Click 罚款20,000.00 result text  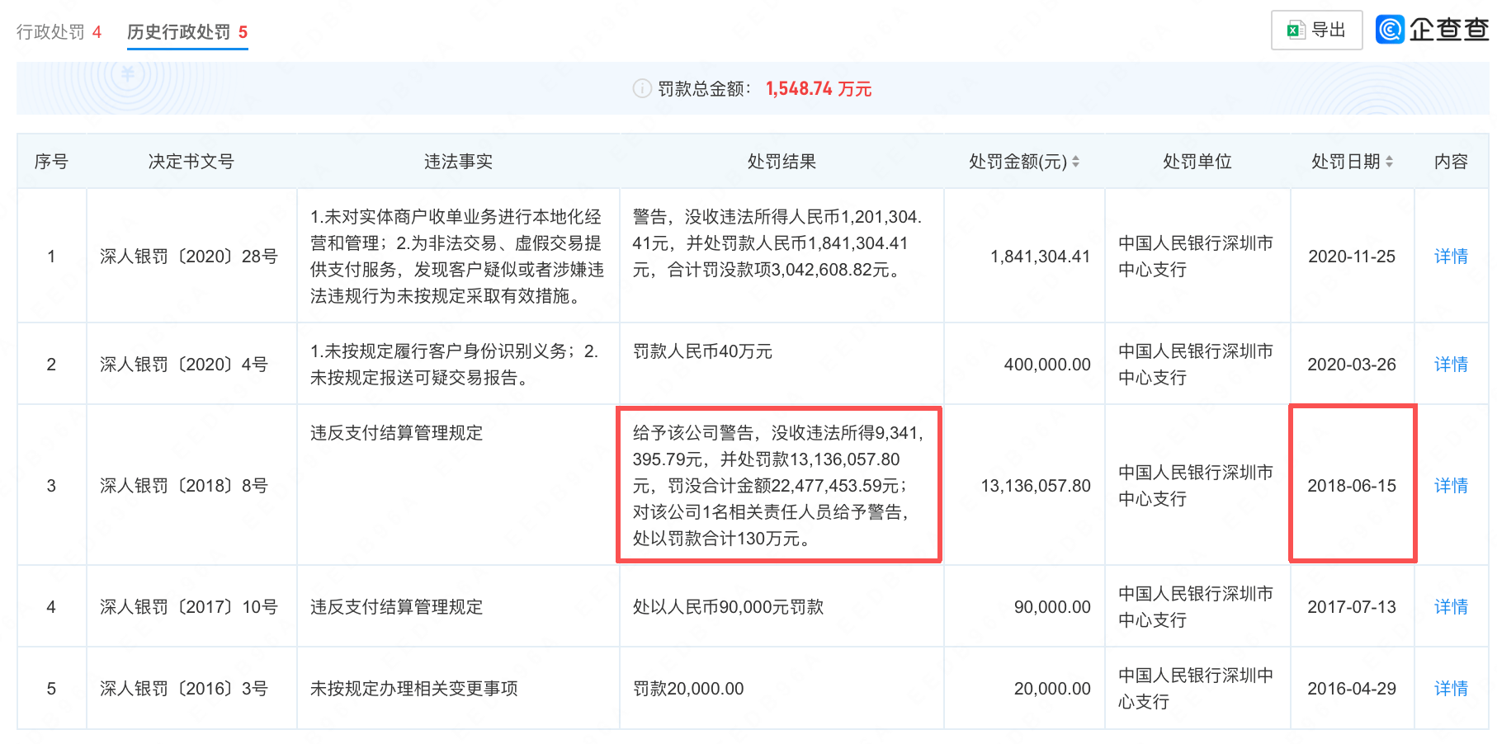pos(688,689)
